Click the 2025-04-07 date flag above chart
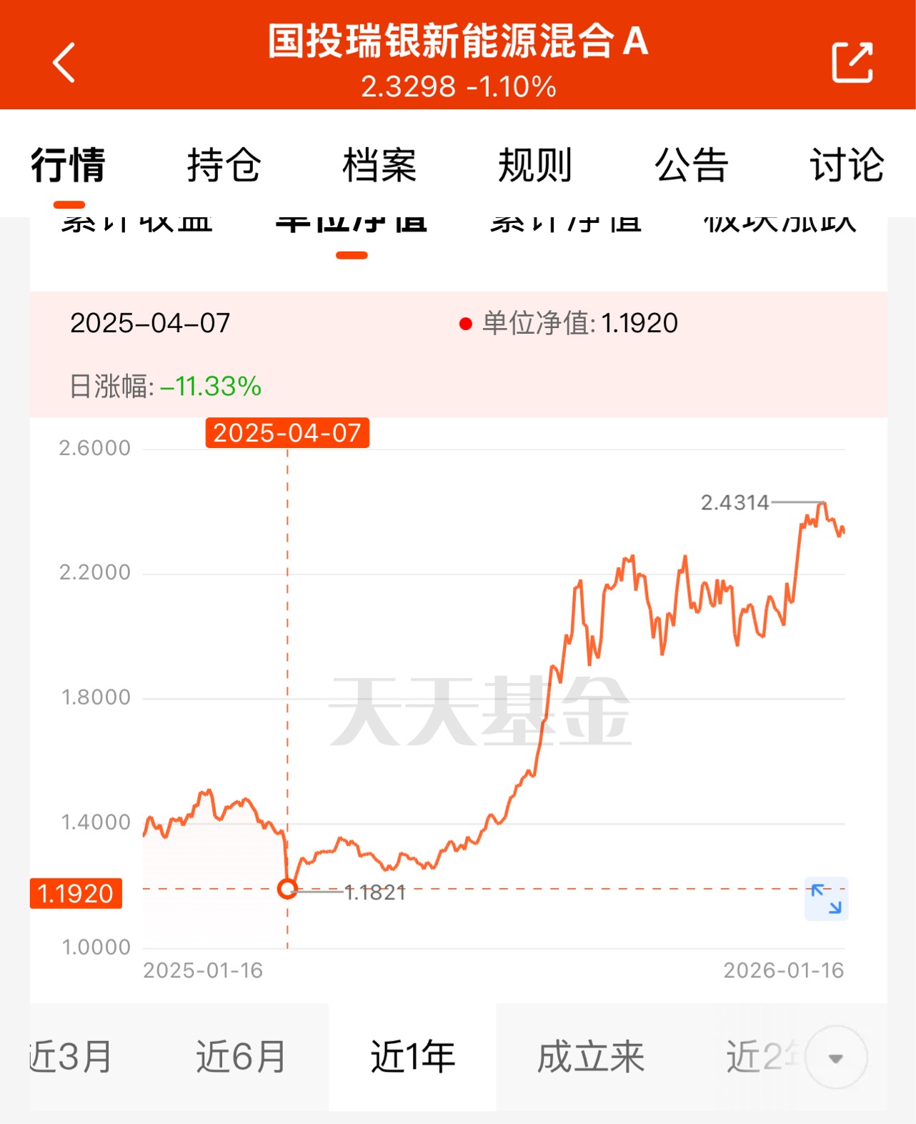This screenshot has height=1124, width=916. point(287,433)
